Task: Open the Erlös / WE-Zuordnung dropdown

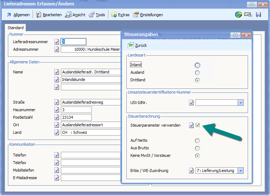Action: [x=240, y=171]
